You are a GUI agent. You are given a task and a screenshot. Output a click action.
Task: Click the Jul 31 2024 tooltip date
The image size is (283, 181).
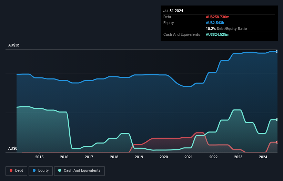point(173,11)
